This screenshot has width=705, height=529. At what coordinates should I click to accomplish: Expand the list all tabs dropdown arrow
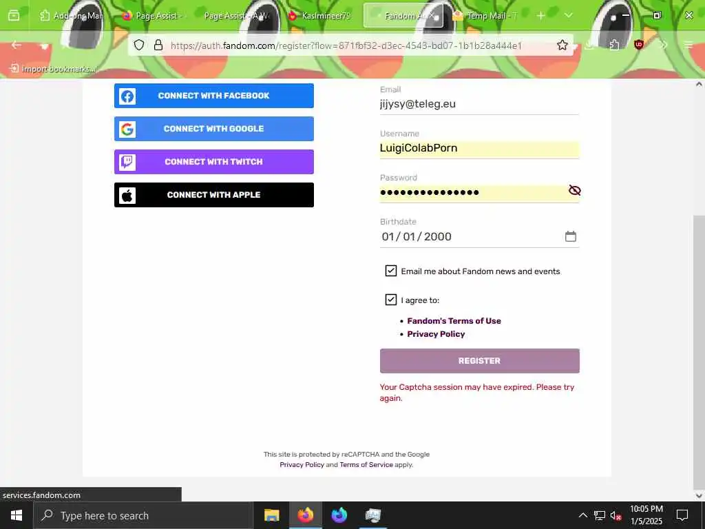(568, 16)
